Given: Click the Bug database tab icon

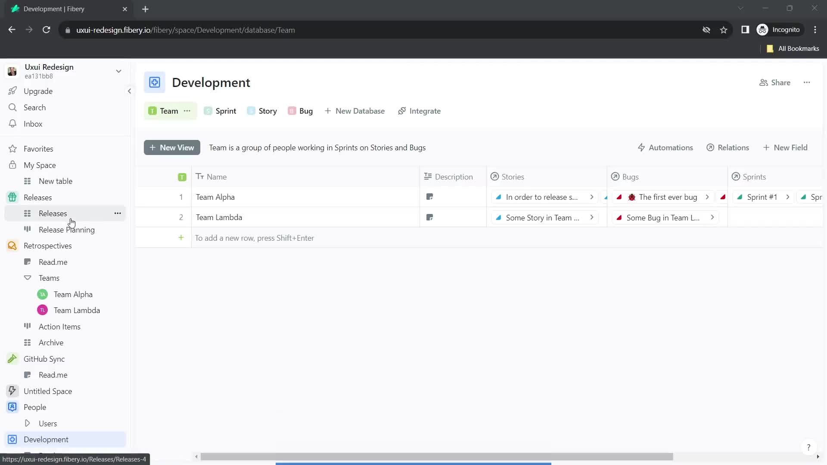Looking at the screenshot, I should [292, 111].
